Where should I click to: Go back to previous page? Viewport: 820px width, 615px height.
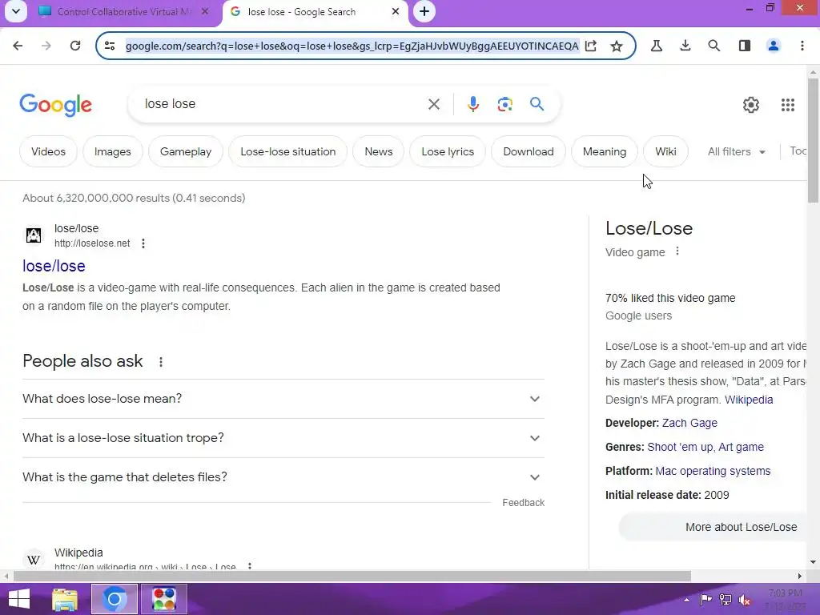(18, 46)
